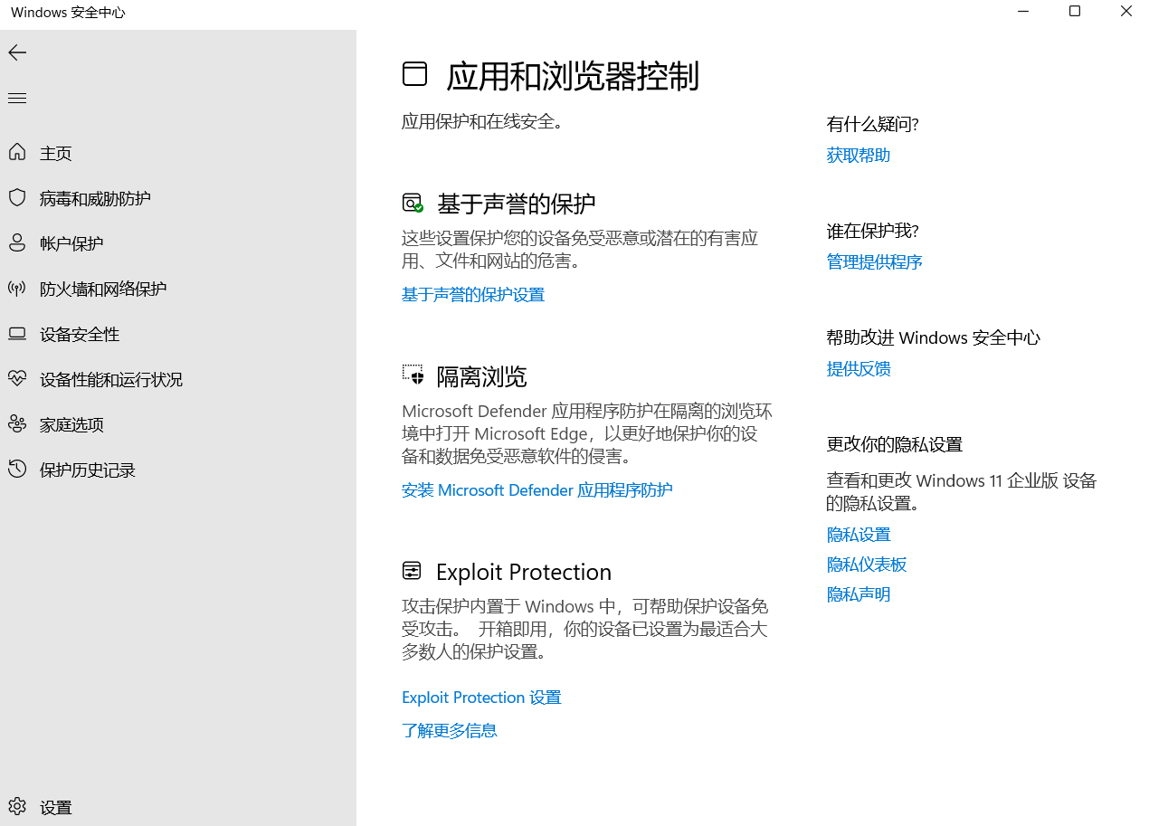Click the isolated browsing shield icon
1149x826 pixels.
click(x=413, y=375)
